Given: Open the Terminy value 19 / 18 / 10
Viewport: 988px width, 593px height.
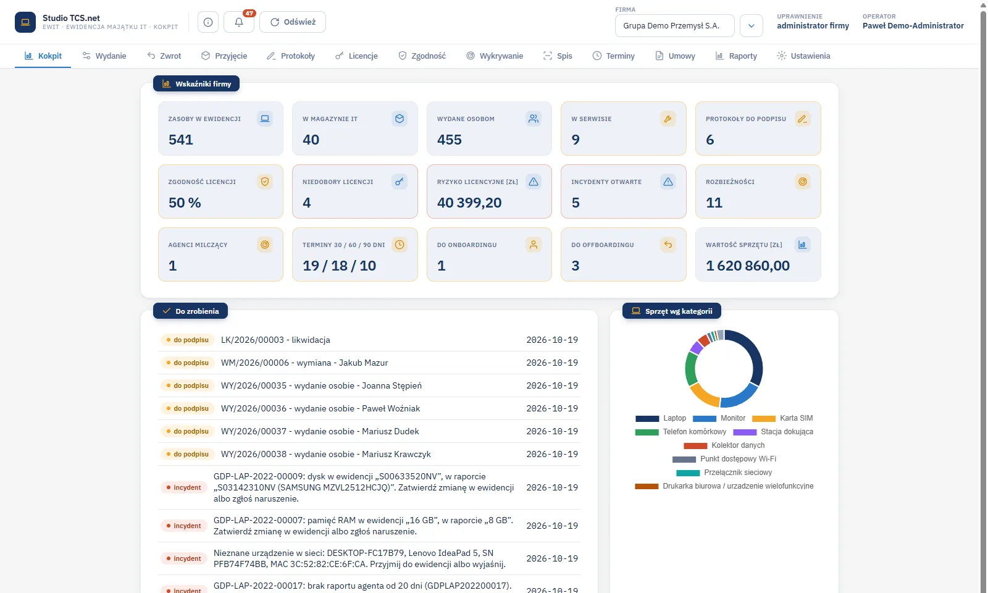Looking at the screenshot, I should [339, 266].
